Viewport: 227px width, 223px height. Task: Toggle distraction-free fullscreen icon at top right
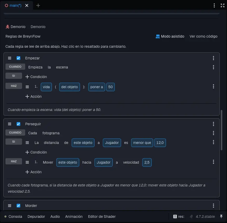222,5
